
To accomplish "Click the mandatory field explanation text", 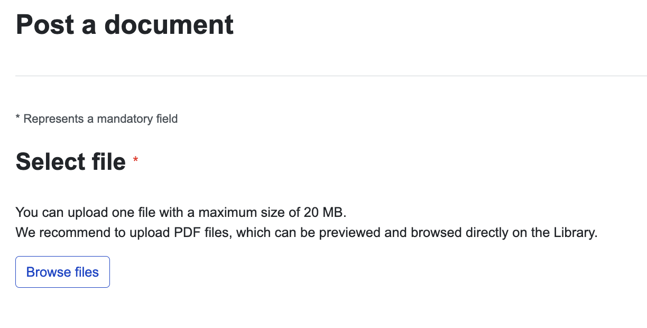I will tap(96, 119).
